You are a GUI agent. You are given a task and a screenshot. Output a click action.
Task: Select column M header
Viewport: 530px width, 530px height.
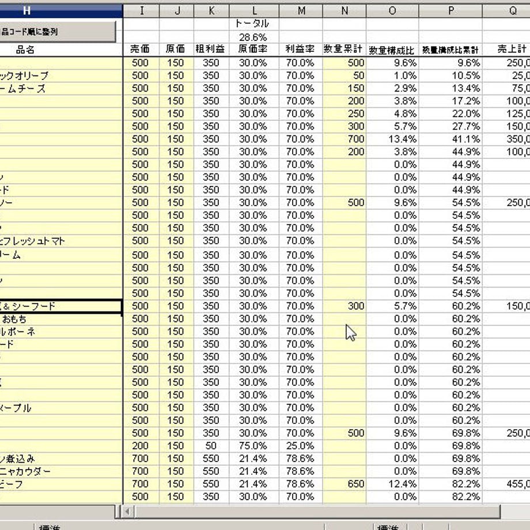[301, 11]
